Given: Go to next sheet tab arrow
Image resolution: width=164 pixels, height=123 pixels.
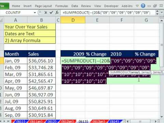Looking at the screenshot, I should [x=5, y=121].
